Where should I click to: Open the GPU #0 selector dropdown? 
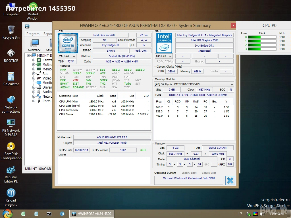click(x=164, y=56)
